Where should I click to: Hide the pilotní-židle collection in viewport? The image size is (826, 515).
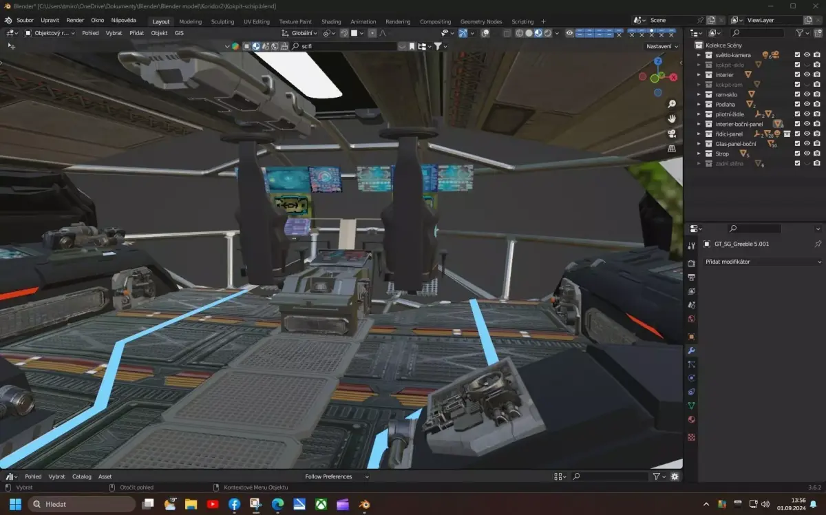point(807,114)
